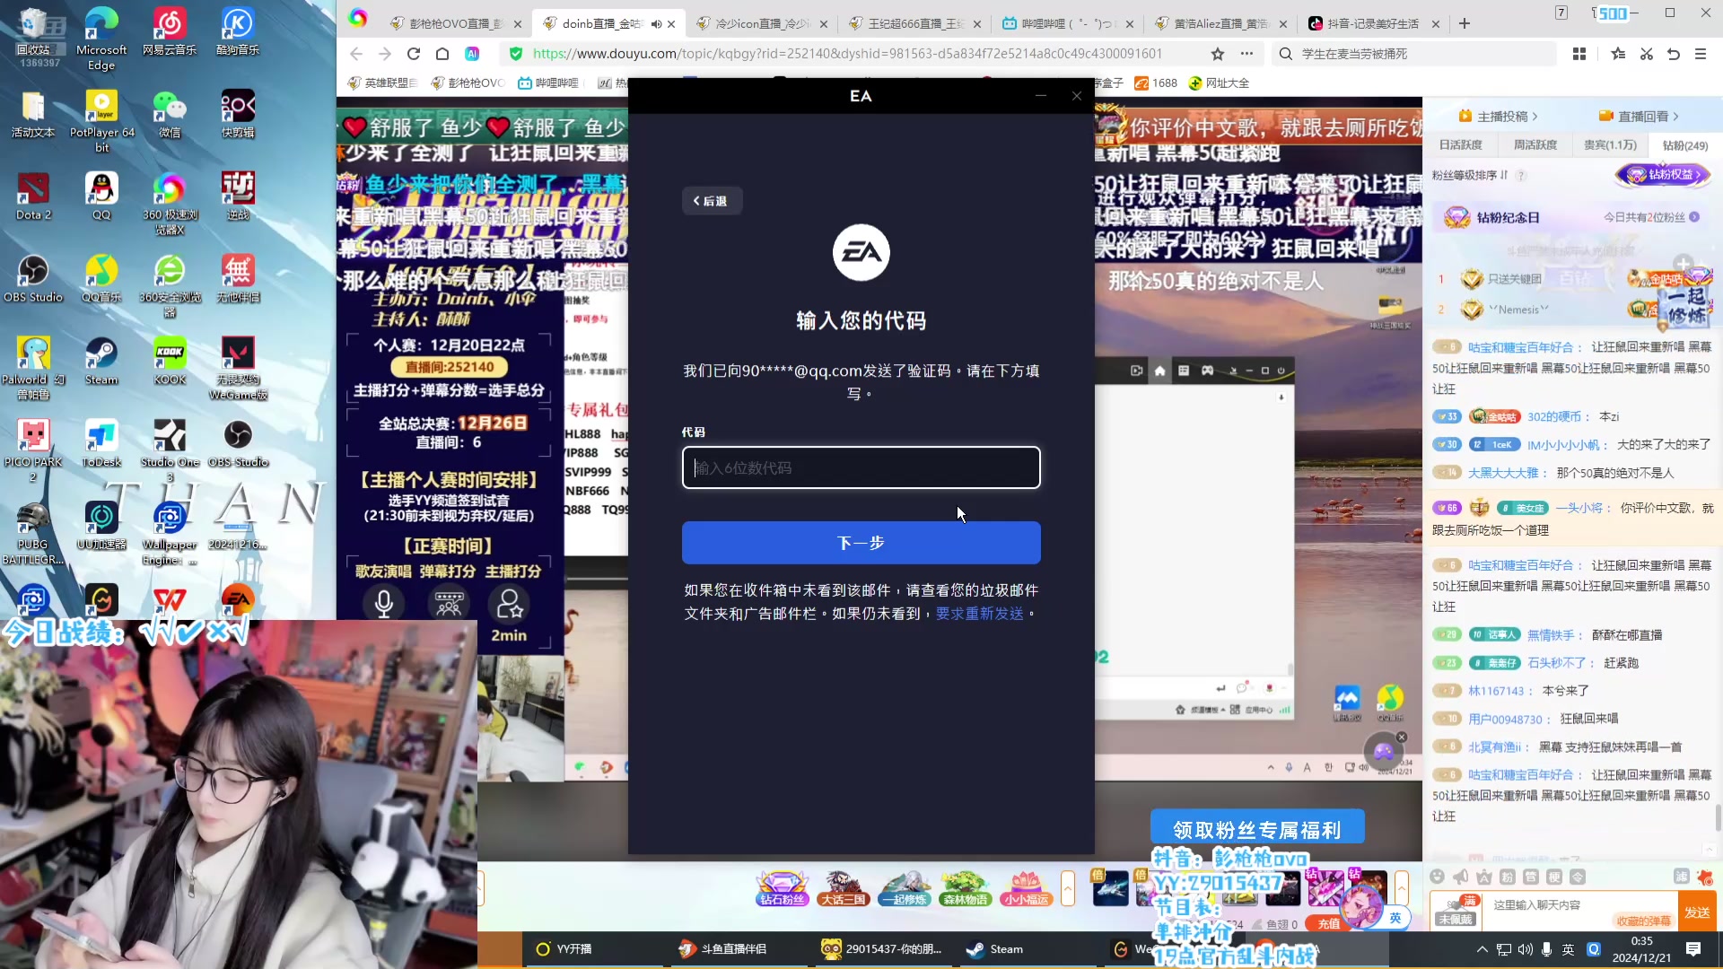Click the 要求重新发送 resend link

click(980, 614)
